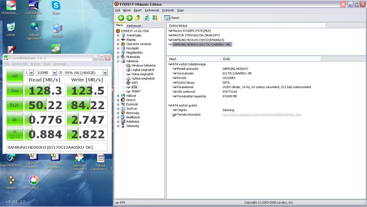
Task: Select the Szoftver tree item
Action: [132, 109]
